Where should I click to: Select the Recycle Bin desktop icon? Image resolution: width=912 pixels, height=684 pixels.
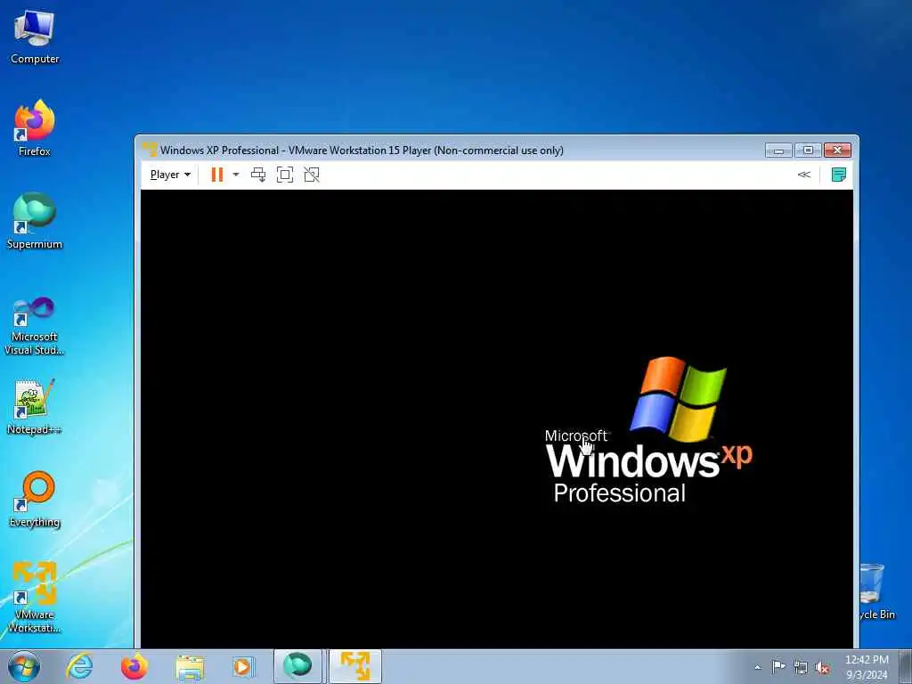click(x=877, y=592)
